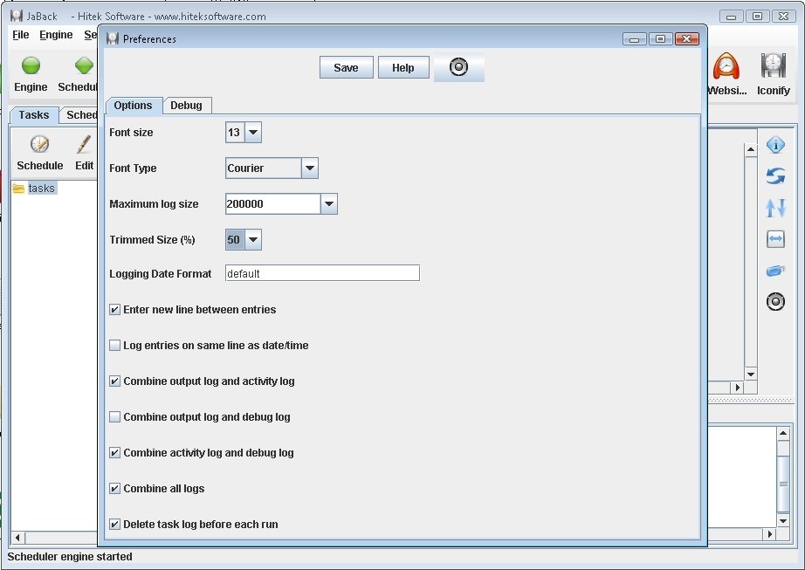The height and width of the screenshot is (570, 805).
Task: Click the Save button in Preferences
Action: 346,68
